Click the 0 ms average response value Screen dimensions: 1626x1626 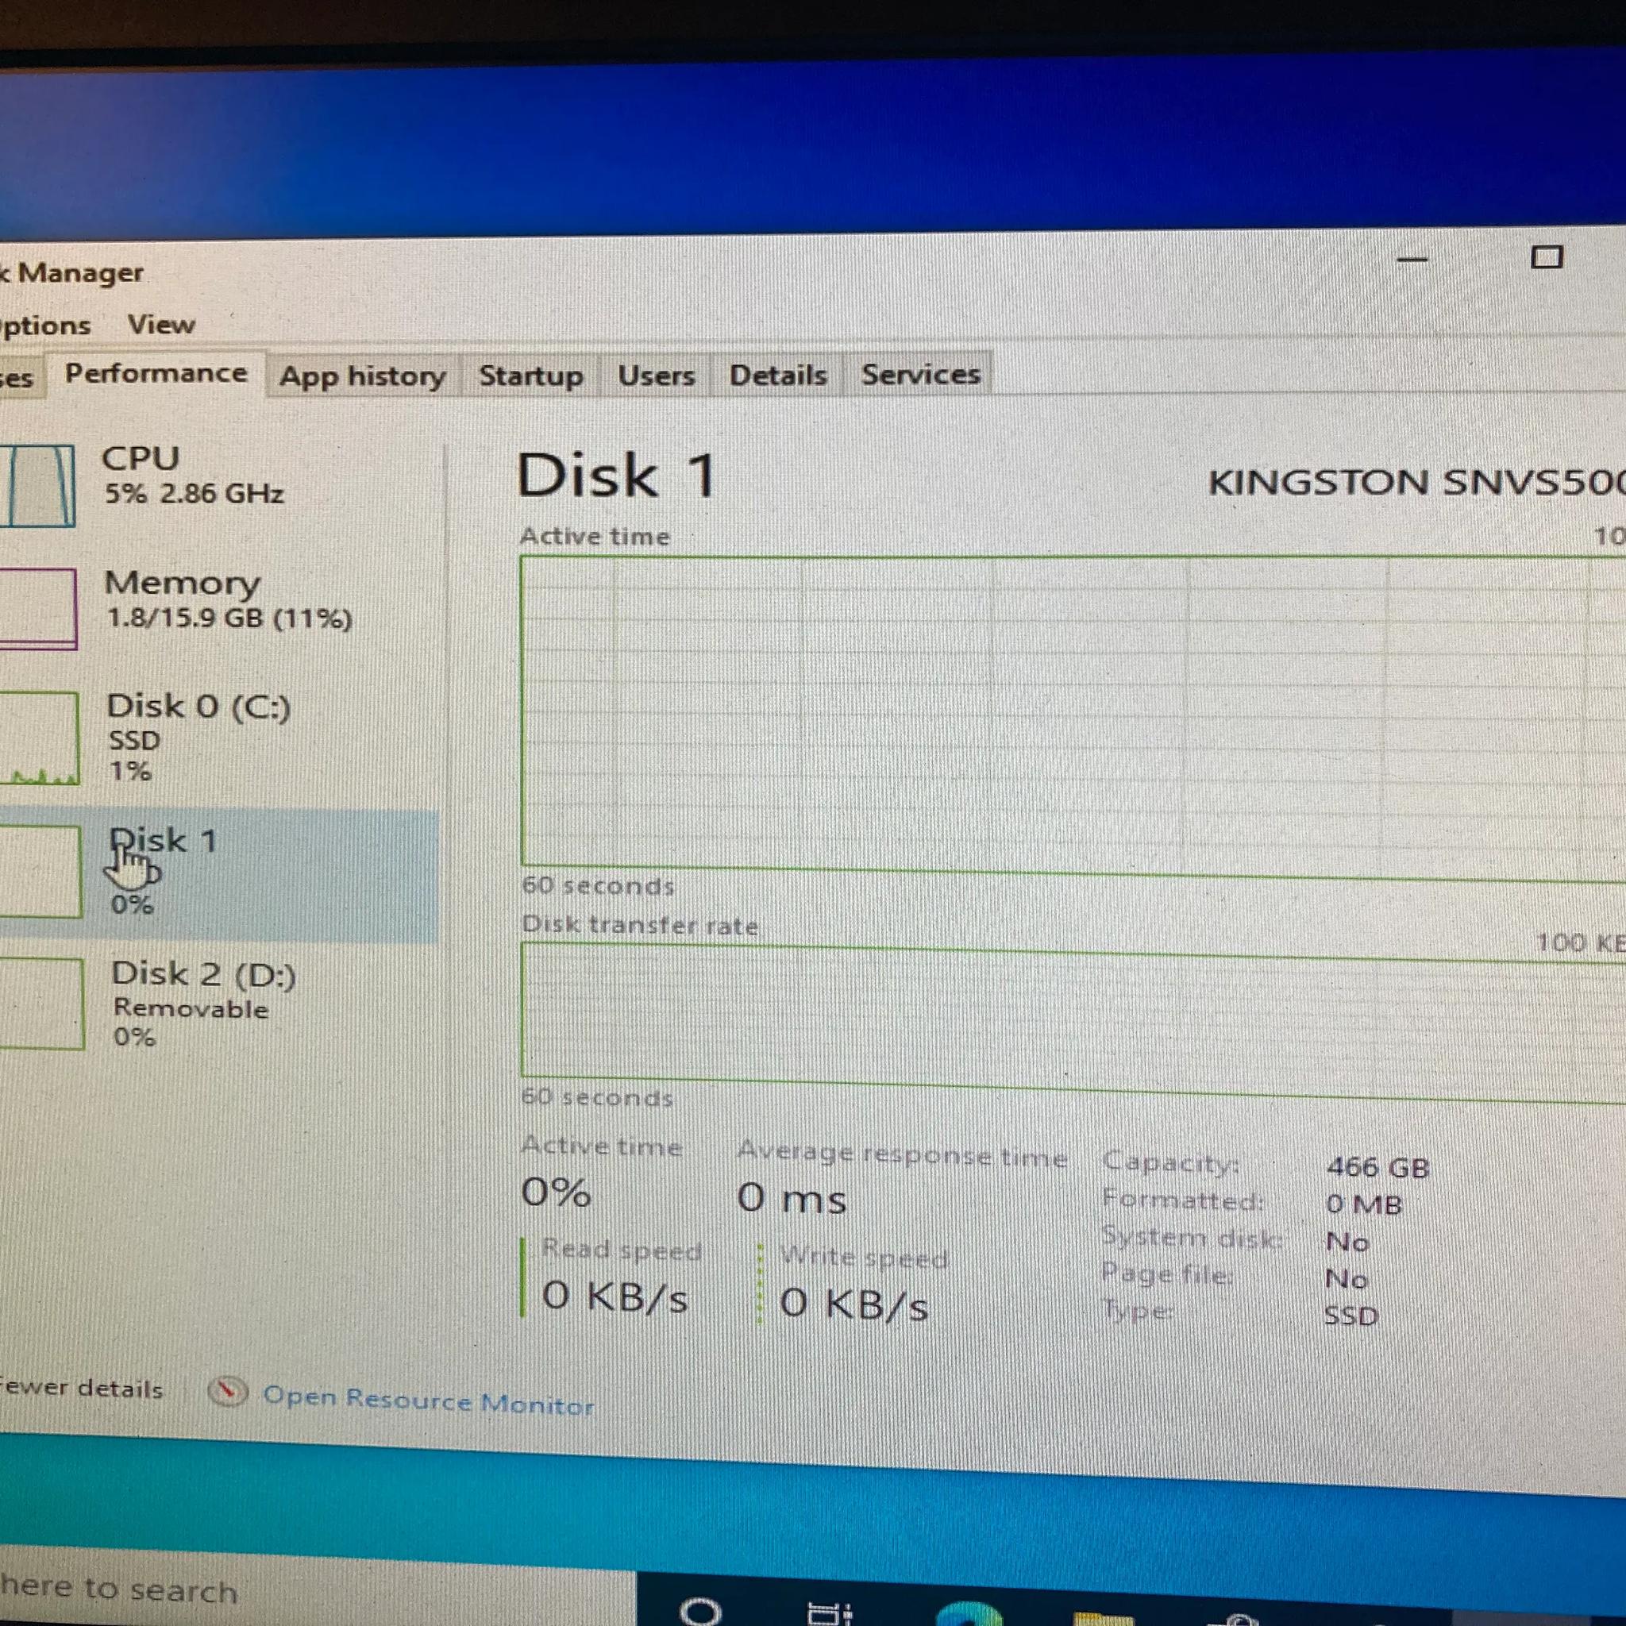point(791,1198)
